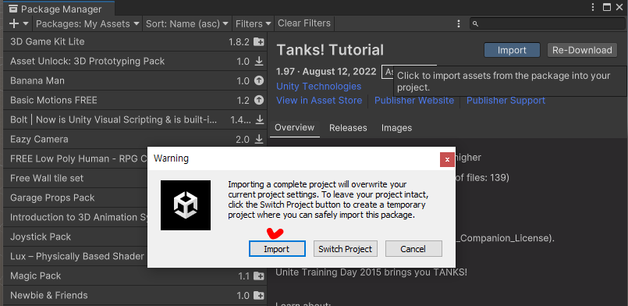The height and width of the screenshot is (306, 628).
Task: Open the Unity Technologies publisher link
Action: [x=319, y=87]
